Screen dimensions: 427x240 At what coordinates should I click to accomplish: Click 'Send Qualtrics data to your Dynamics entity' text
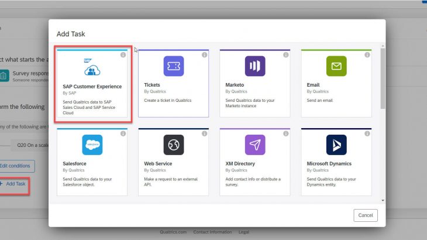[x=332, y=181]
